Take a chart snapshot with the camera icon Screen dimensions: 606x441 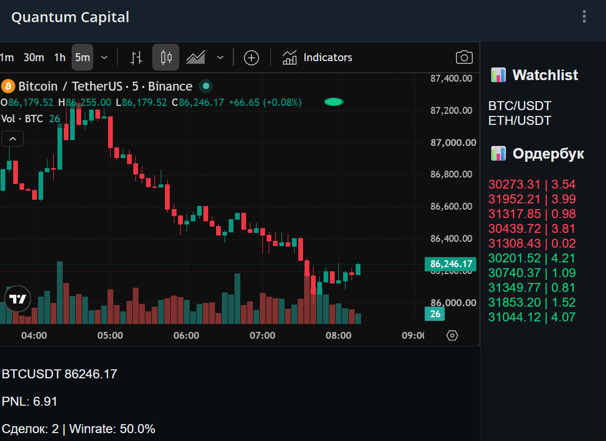[x=464, y=57]
